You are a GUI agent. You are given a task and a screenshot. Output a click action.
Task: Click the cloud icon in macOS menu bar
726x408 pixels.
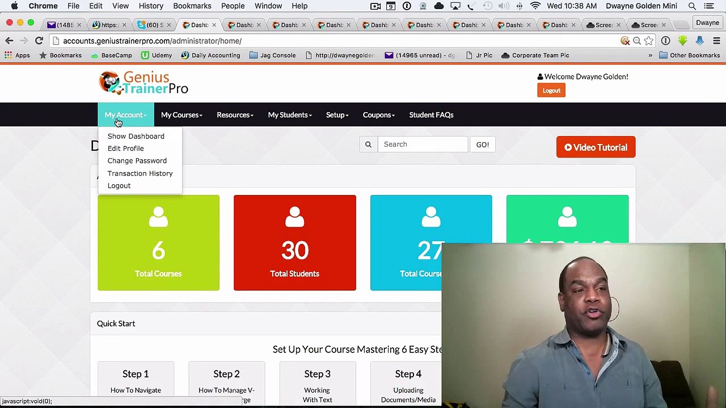(439, 6)
